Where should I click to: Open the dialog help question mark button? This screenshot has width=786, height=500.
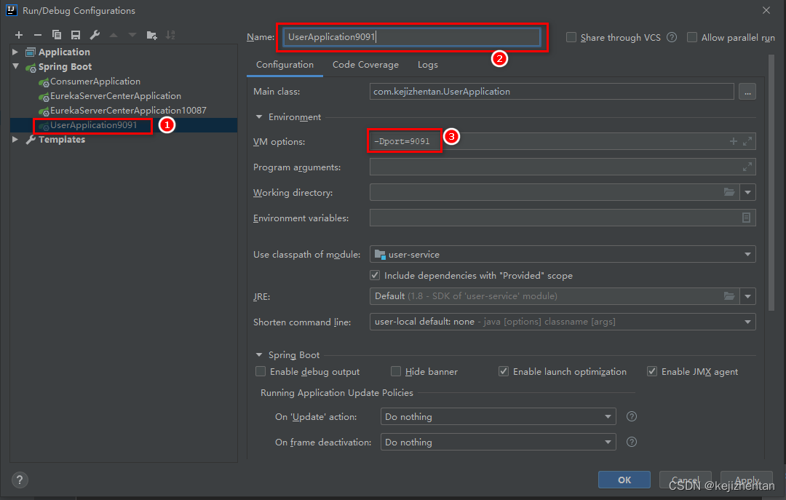pyautogui.click(x=20, y=480)
